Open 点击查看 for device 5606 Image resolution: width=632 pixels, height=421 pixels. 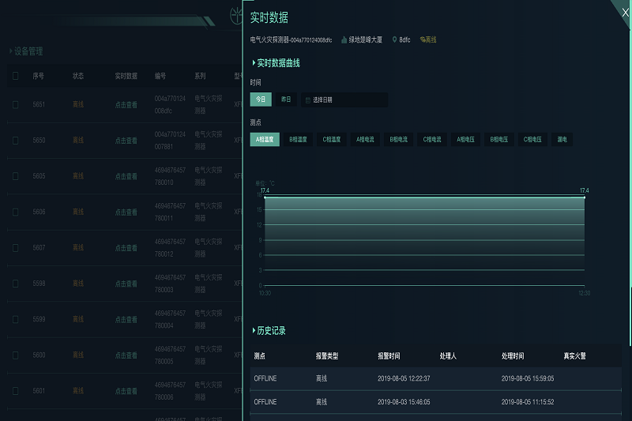126,212
